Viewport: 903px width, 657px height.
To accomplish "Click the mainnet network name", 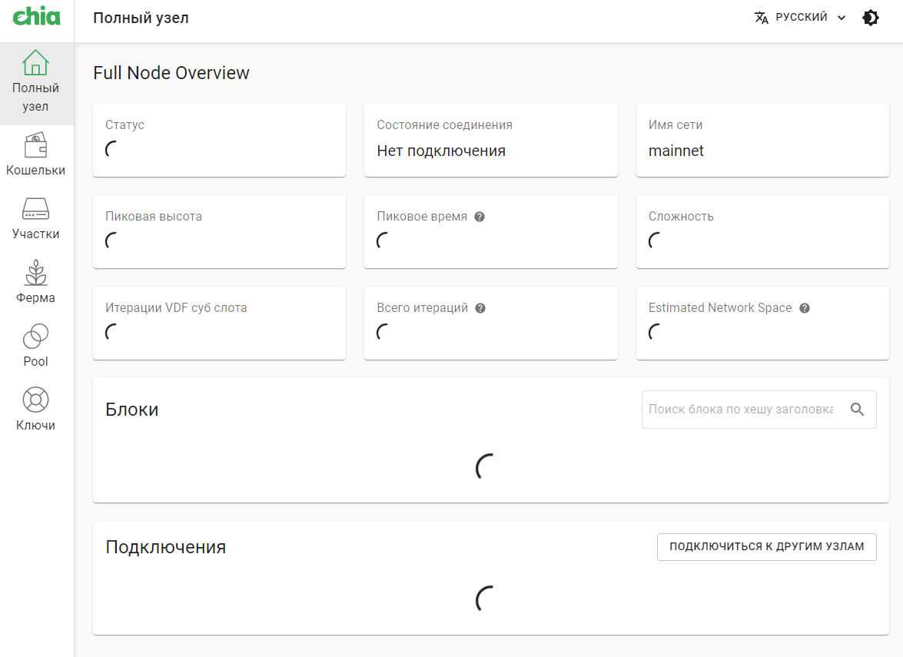I will point(676,151).
